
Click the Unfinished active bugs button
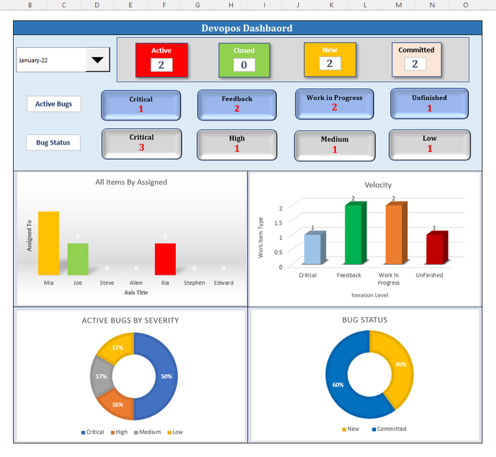click(429, 103)
